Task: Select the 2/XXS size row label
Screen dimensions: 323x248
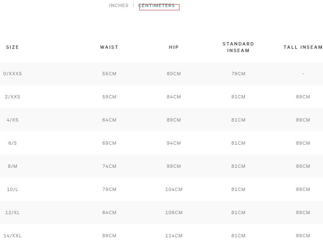Action: (x=12, y=97)
